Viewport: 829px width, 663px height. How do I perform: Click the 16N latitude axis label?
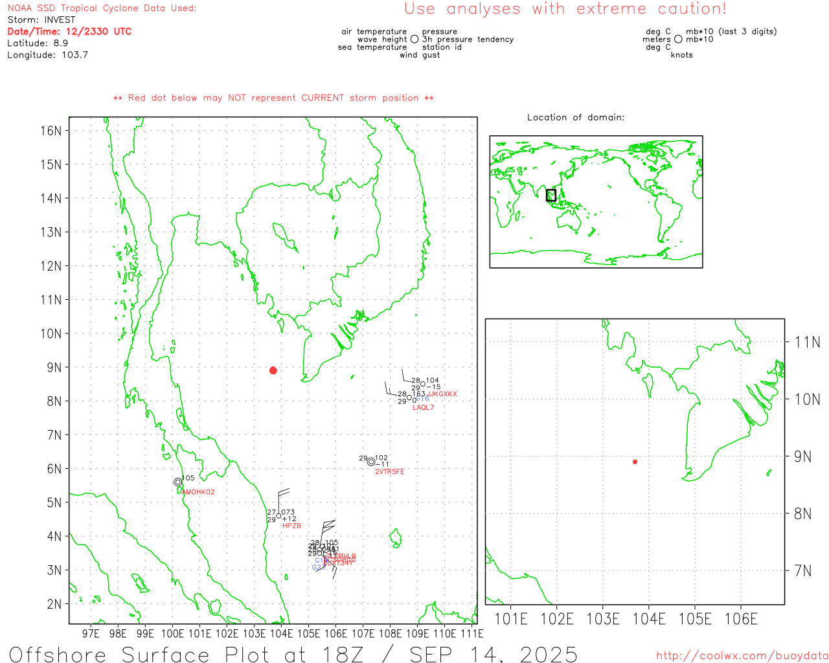51,131
